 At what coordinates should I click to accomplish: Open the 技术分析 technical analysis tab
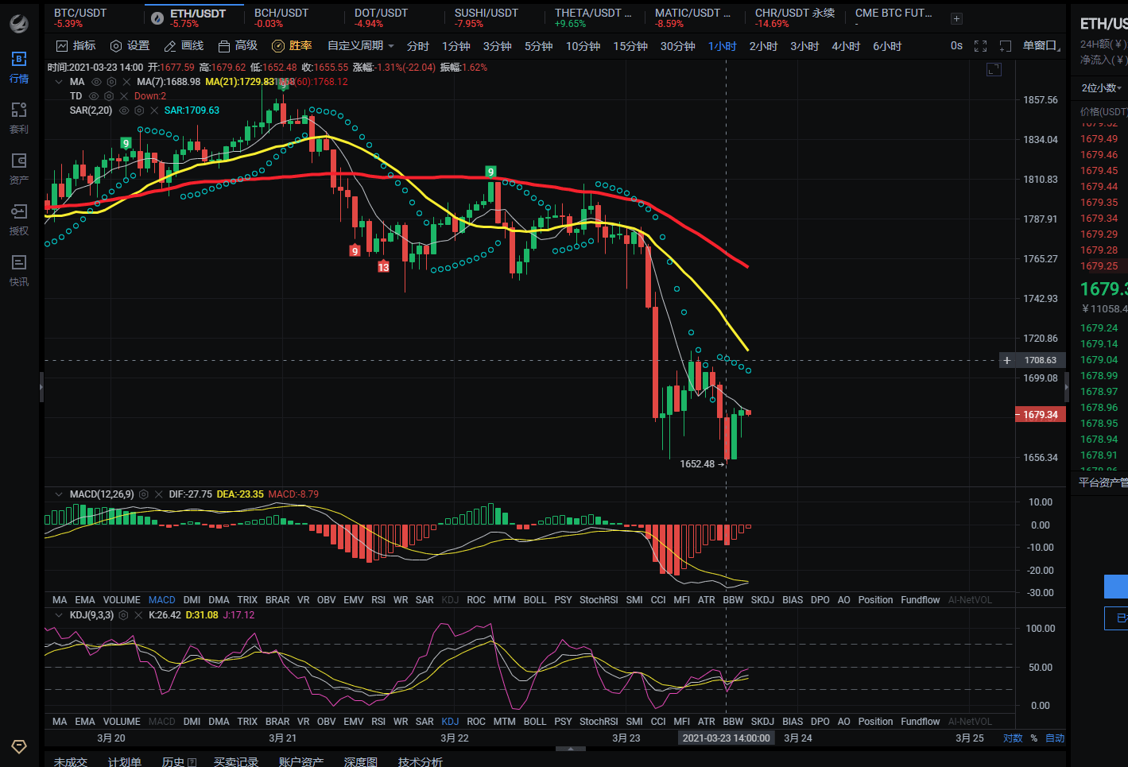tap(421, 761)
